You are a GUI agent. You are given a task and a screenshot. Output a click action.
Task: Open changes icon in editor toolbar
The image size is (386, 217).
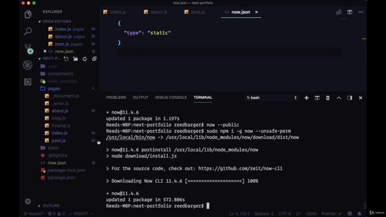[x=339, y=12]
